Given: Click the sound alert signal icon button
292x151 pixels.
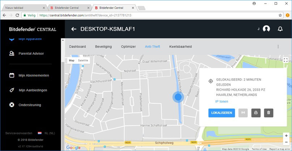Looking at the screenshot, I should click(x=243, y=113).
